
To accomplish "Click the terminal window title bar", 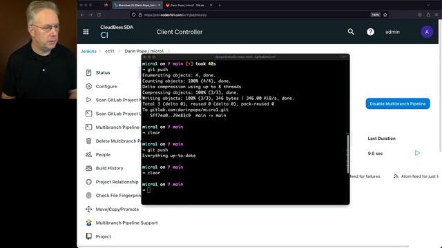I will point(245,56).
